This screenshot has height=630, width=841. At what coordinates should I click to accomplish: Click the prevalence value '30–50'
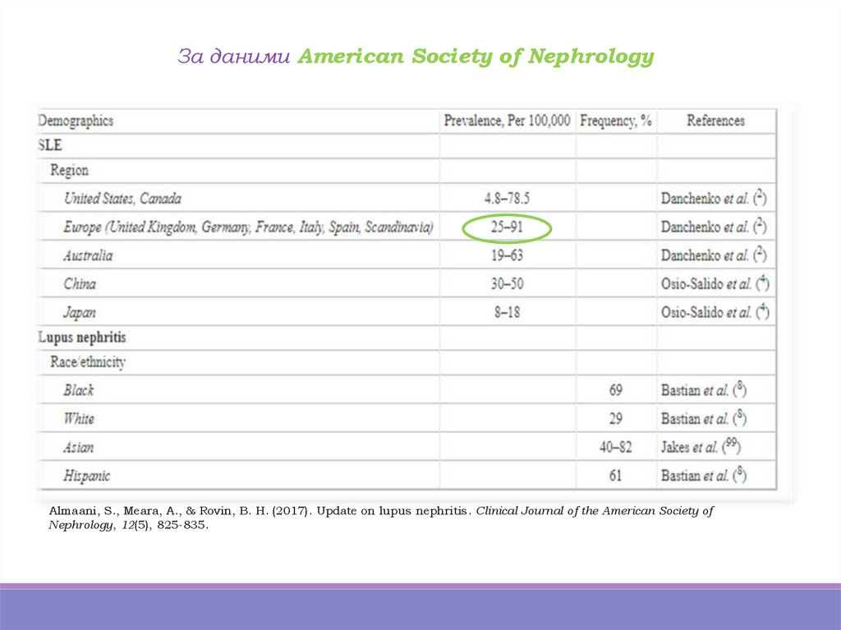pyautogui.click(x=507, y=284)
